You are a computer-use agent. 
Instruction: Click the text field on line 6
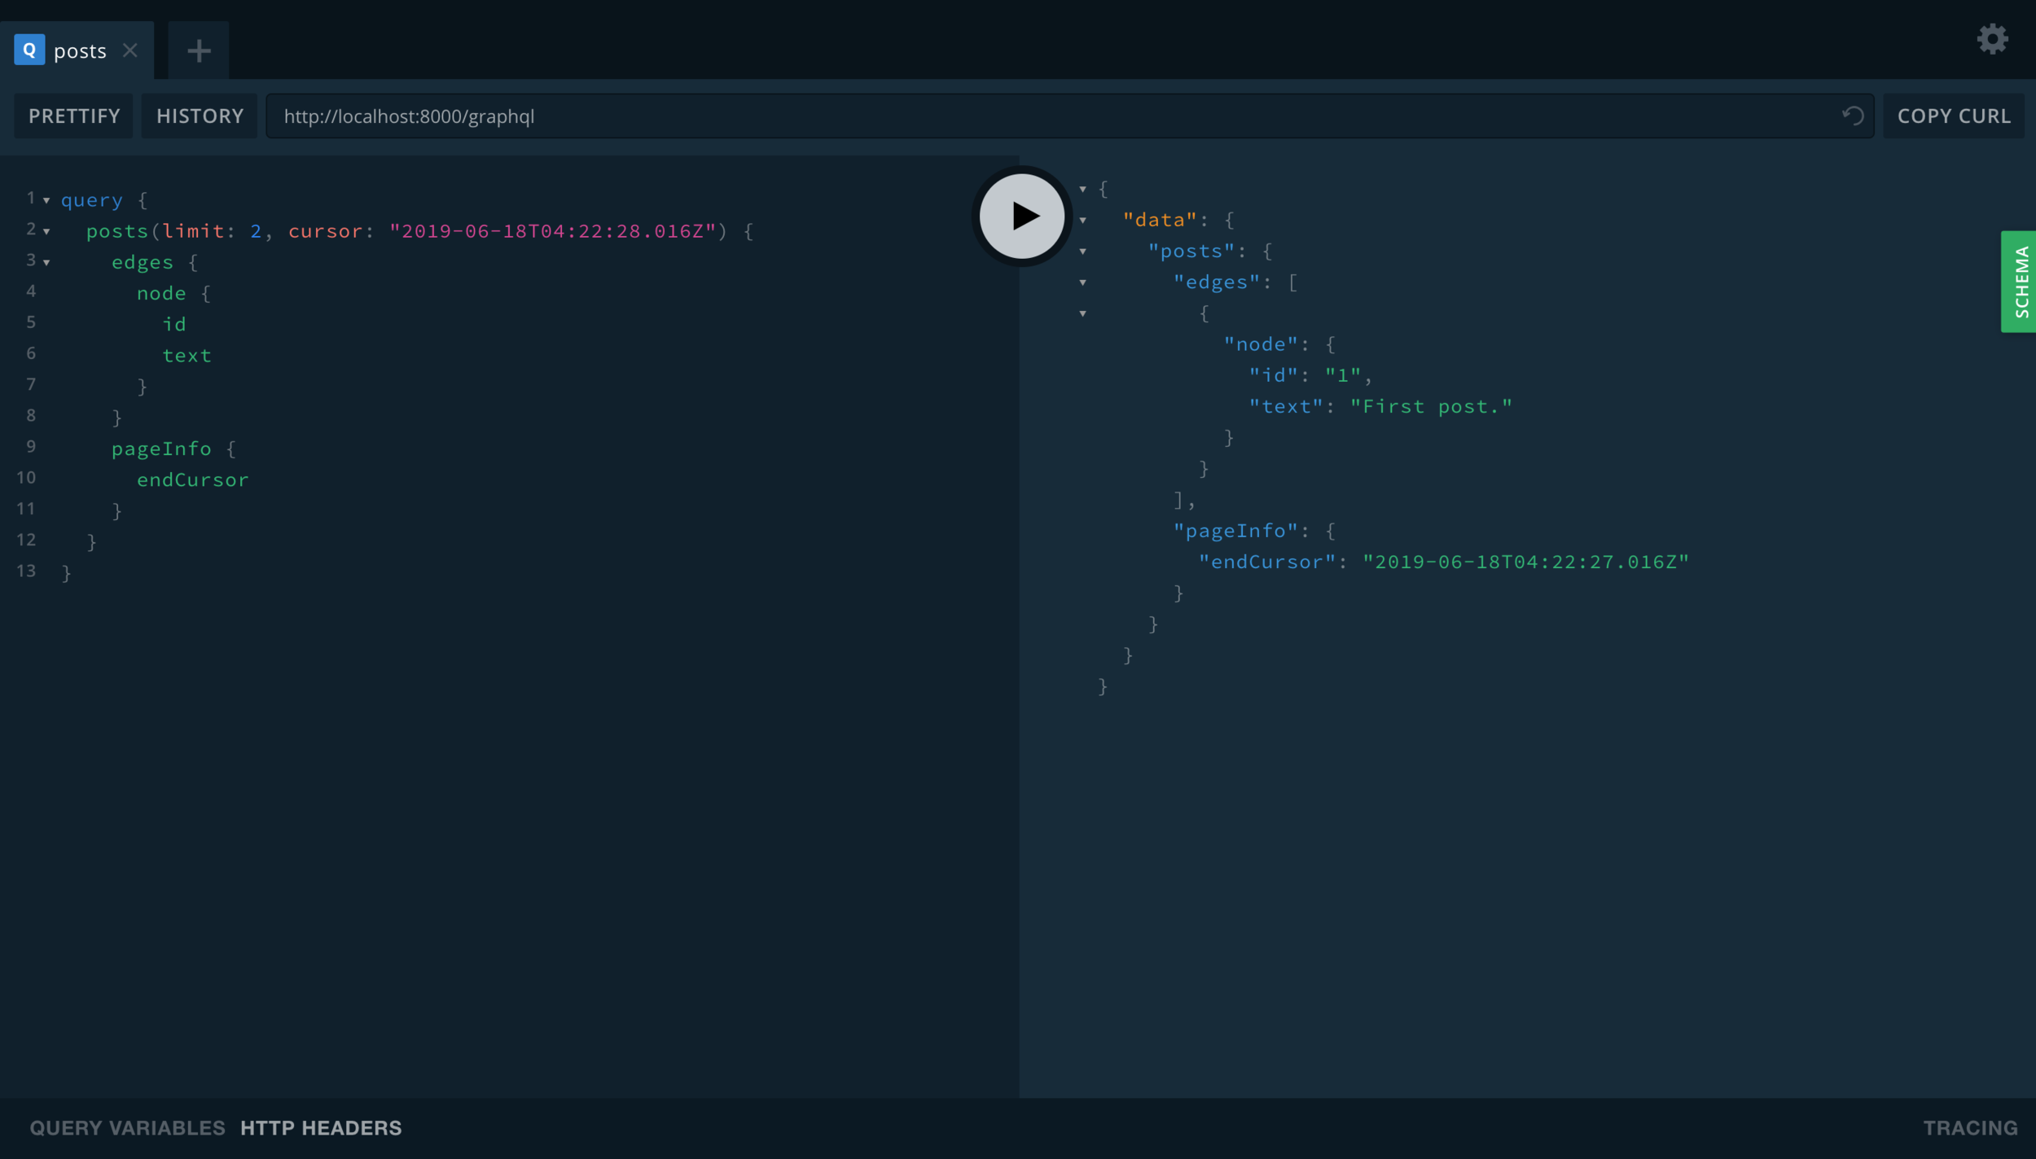186,356
